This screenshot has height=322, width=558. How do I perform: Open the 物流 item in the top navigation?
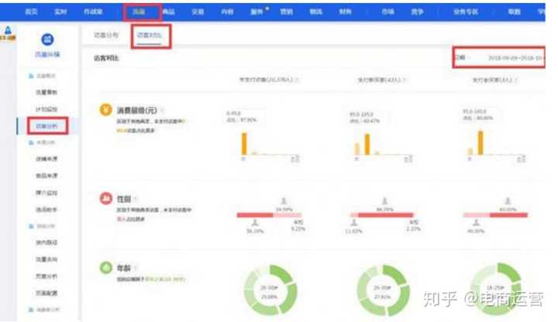pyautogui.click(x=315, y=12)
